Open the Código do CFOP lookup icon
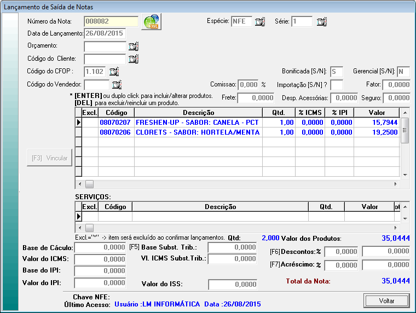The height and width of the screenshot is (313, 416). [114, 71]
